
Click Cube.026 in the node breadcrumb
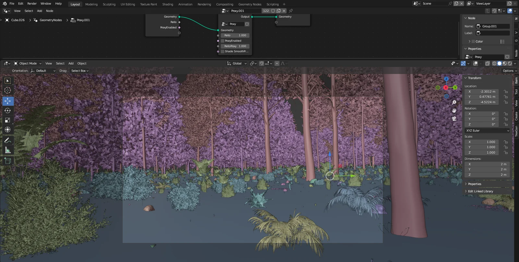[x=18, y=20]
